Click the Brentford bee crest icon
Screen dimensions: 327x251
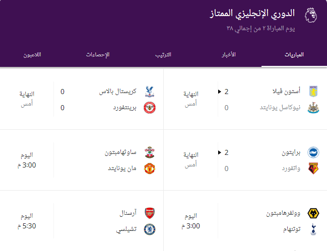click(x=150, y=108)
